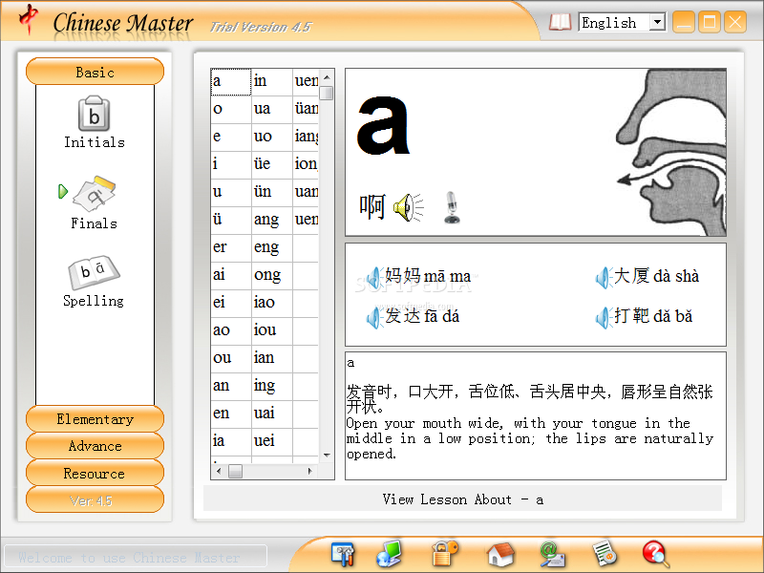764x573 pixels.
Task: Select final 'ua' in the table
Action: click(x=272, y=109)
